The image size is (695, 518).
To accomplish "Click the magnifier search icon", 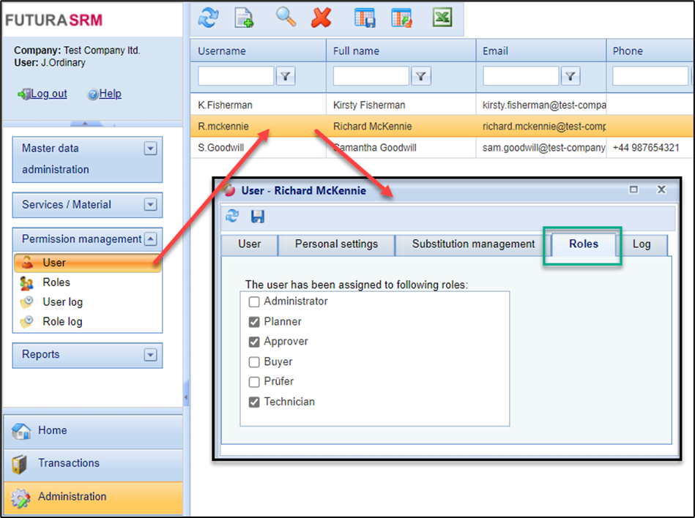I will (286, 18).
